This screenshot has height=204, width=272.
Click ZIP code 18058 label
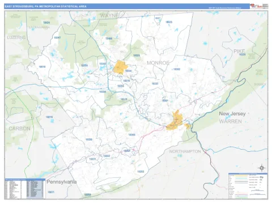(x=87, y=194)
